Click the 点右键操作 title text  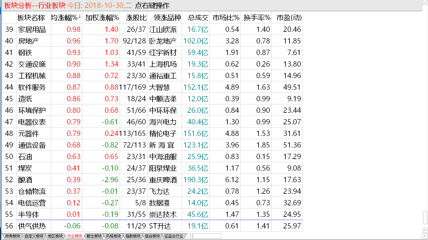coord(152,5)
